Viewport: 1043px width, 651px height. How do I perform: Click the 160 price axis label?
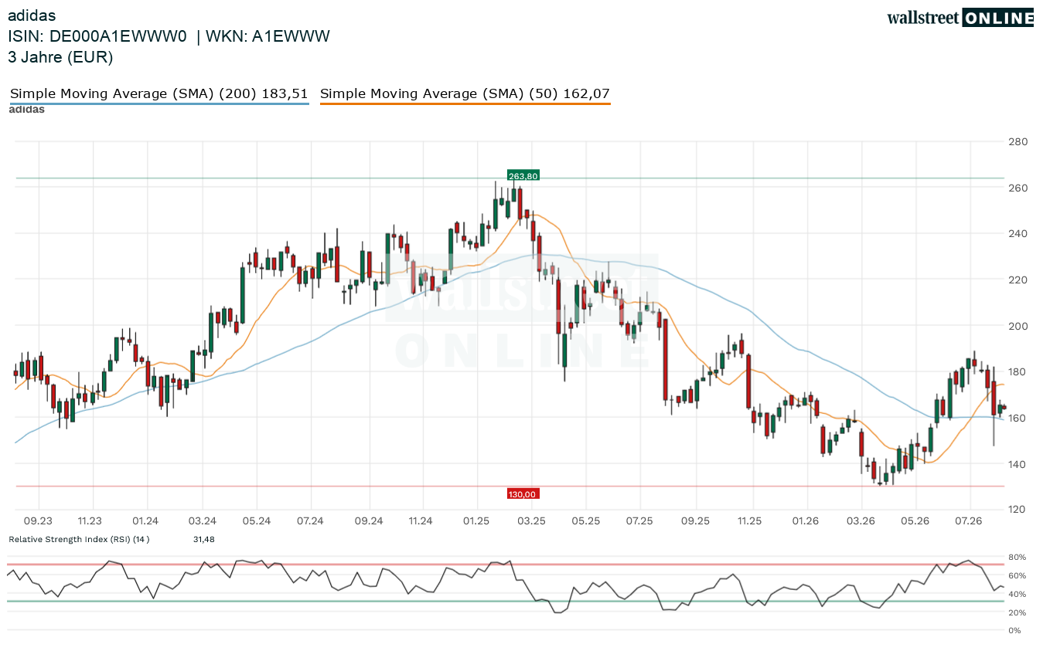1018,418
